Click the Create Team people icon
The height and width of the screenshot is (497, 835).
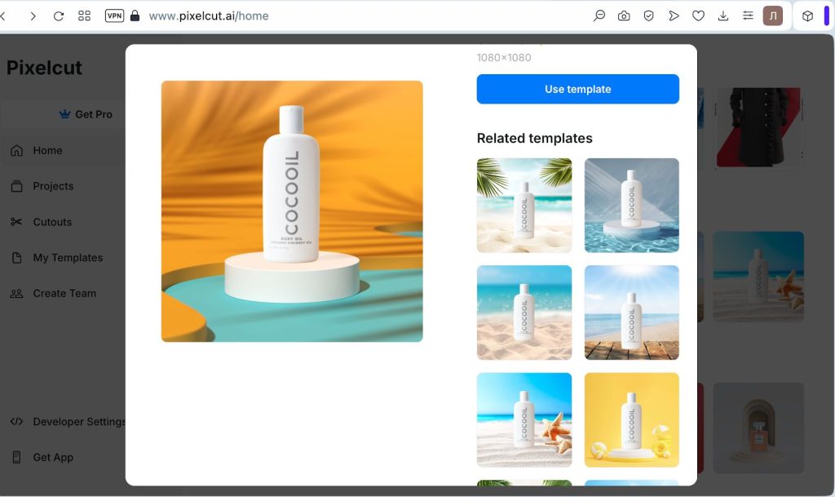click(16, 294)
